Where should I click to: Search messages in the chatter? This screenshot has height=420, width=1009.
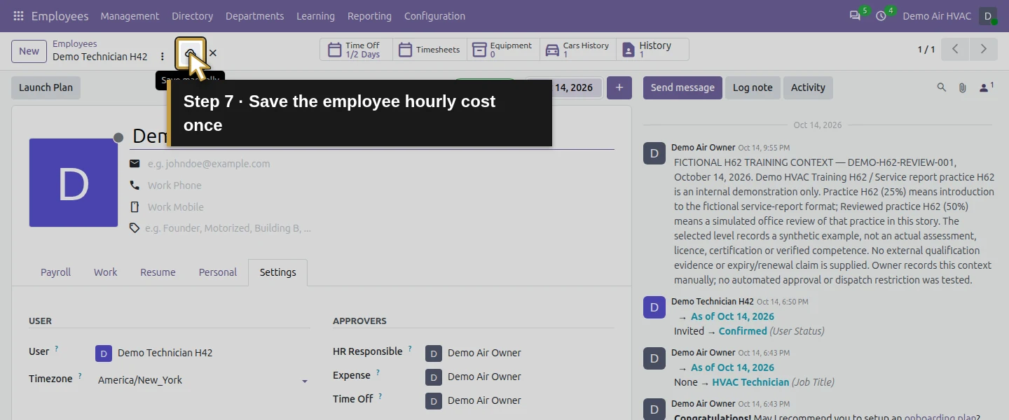tap(942, 87)
